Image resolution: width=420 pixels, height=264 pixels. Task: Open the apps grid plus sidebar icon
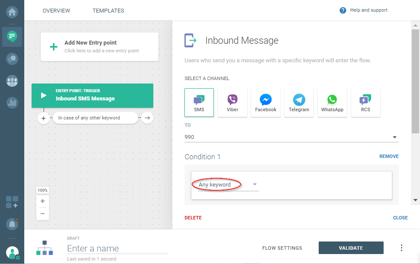tap(12, 202)
